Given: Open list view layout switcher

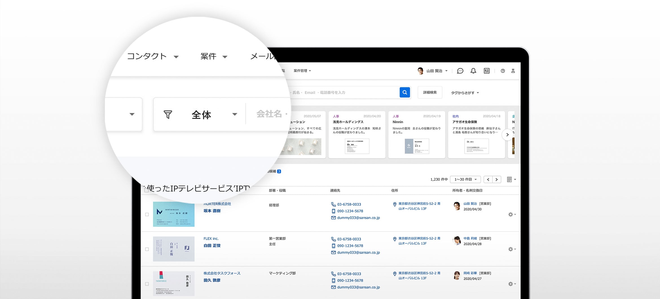Looking at the screenshot, I should (x=511, y=179).
